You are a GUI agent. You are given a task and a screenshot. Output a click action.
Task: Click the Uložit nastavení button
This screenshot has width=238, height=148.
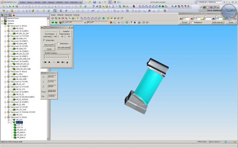click(218, 23)
